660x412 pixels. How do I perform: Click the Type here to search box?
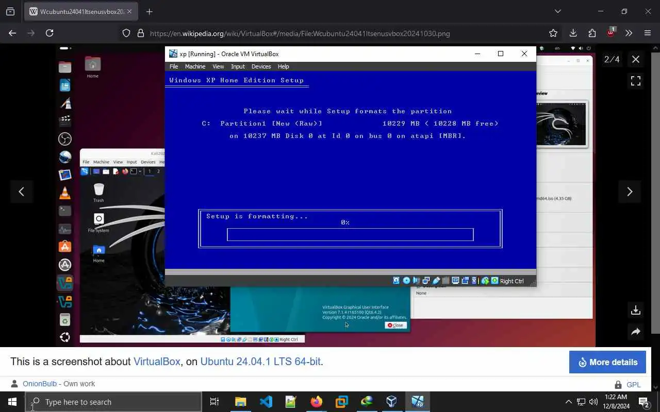coord(113,402)
